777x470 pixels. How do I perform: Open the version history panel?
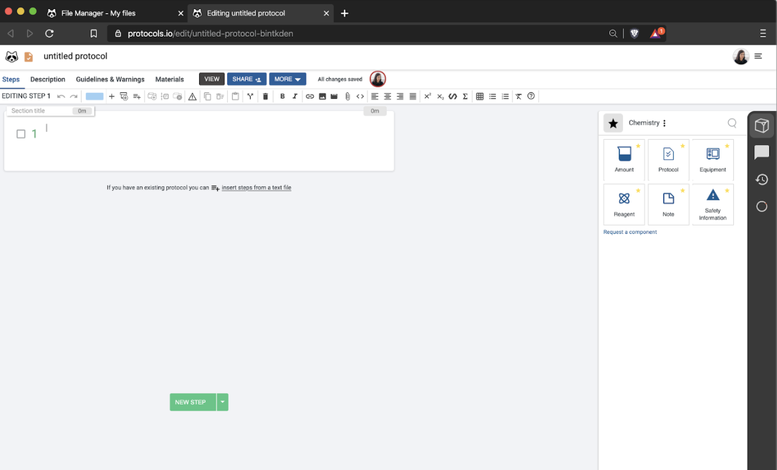pyautogui.click(x=761, y=179)
